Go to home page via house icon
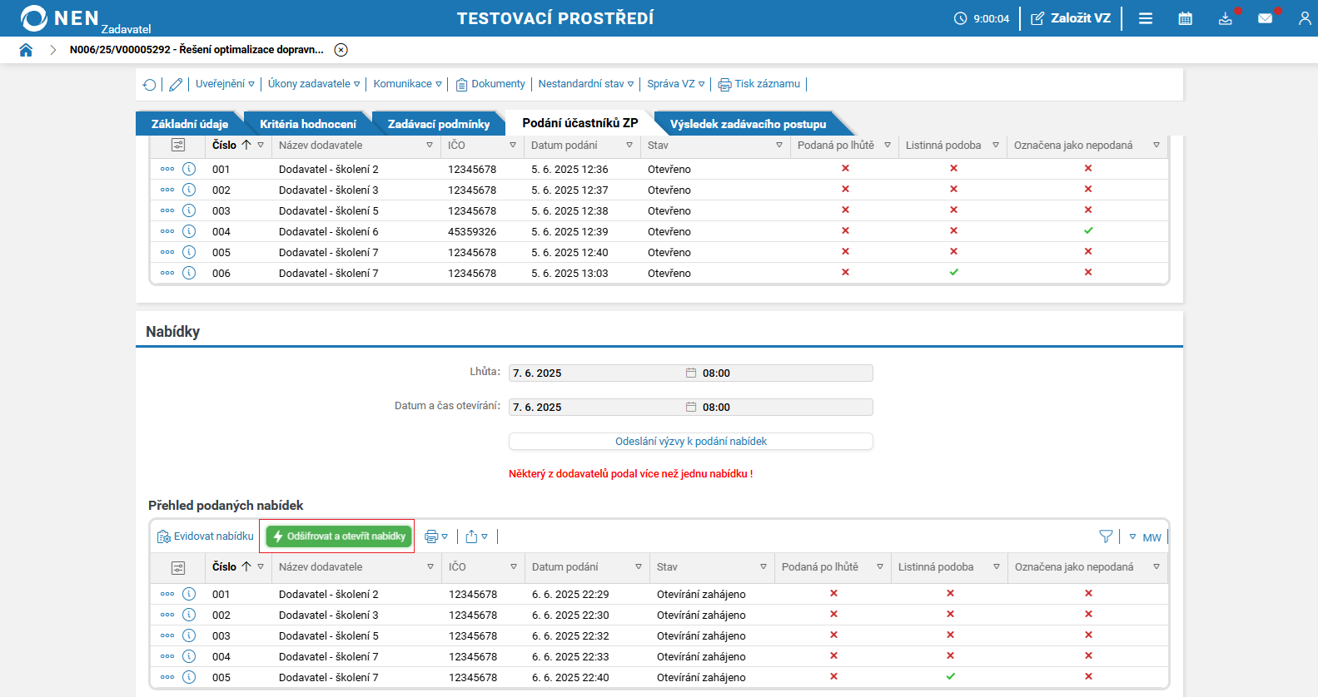1318x697 pixels. (x=26, y=50)
